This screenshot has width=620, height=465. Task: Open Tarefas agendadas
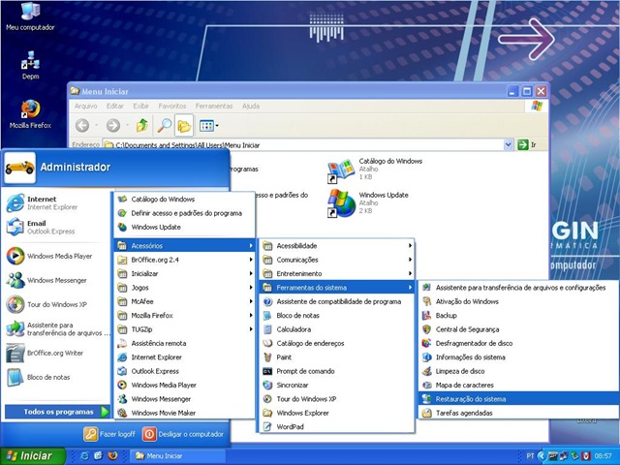(519, 413)
